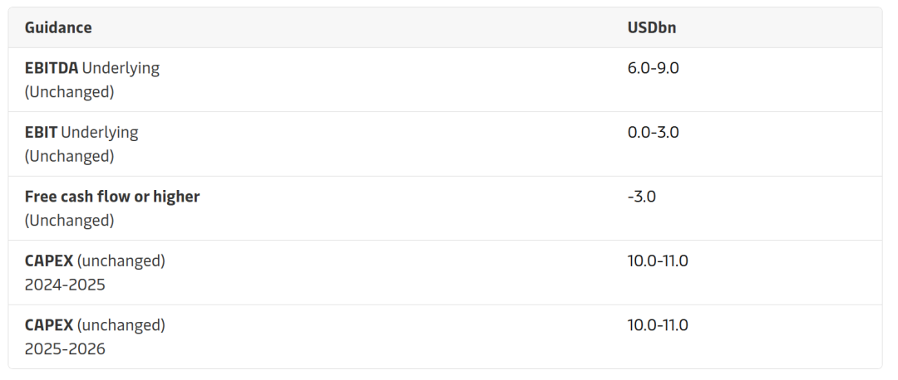Click the 2024-2025 period text
898x380 pixels.
pos(65,285)
